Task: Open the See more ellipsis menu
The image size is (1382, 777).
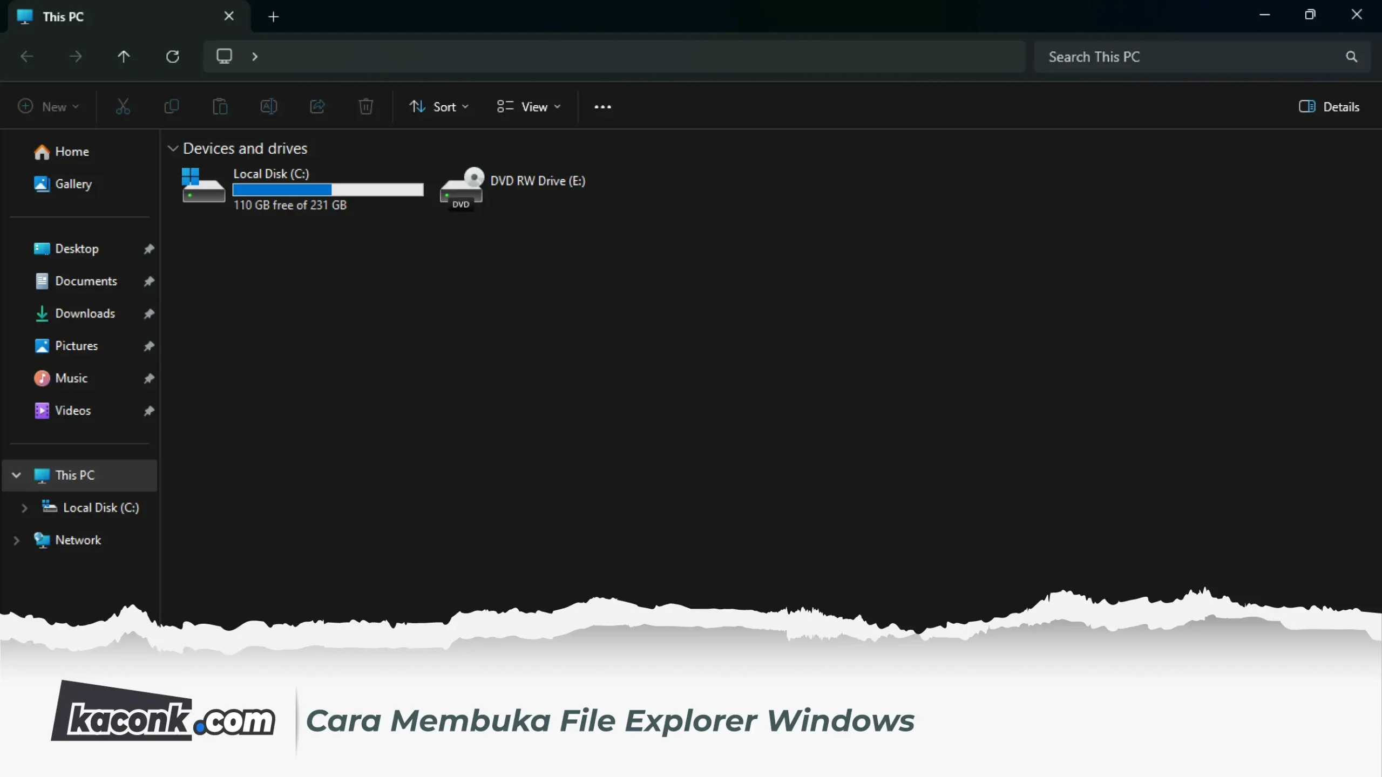Action: tap(602, 107)
